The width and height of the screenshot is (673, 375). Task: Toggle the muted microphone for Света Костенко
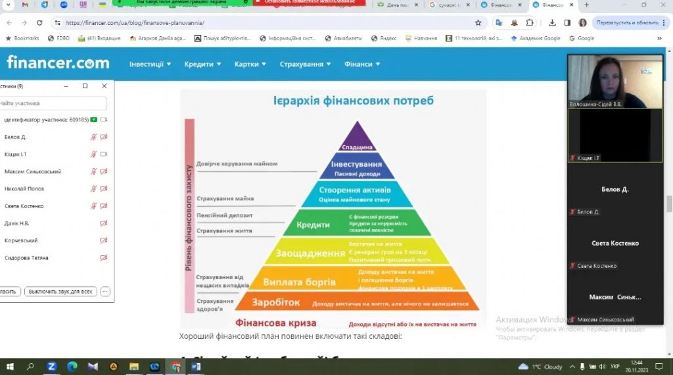click(x=94, y=206)
